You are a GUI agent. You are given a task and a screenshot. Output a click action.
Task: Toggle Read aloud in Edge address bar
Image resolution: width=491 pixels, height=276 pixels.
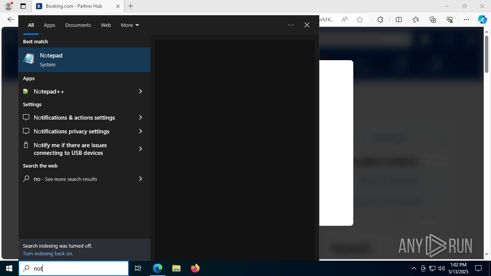[x=344, y=20]
